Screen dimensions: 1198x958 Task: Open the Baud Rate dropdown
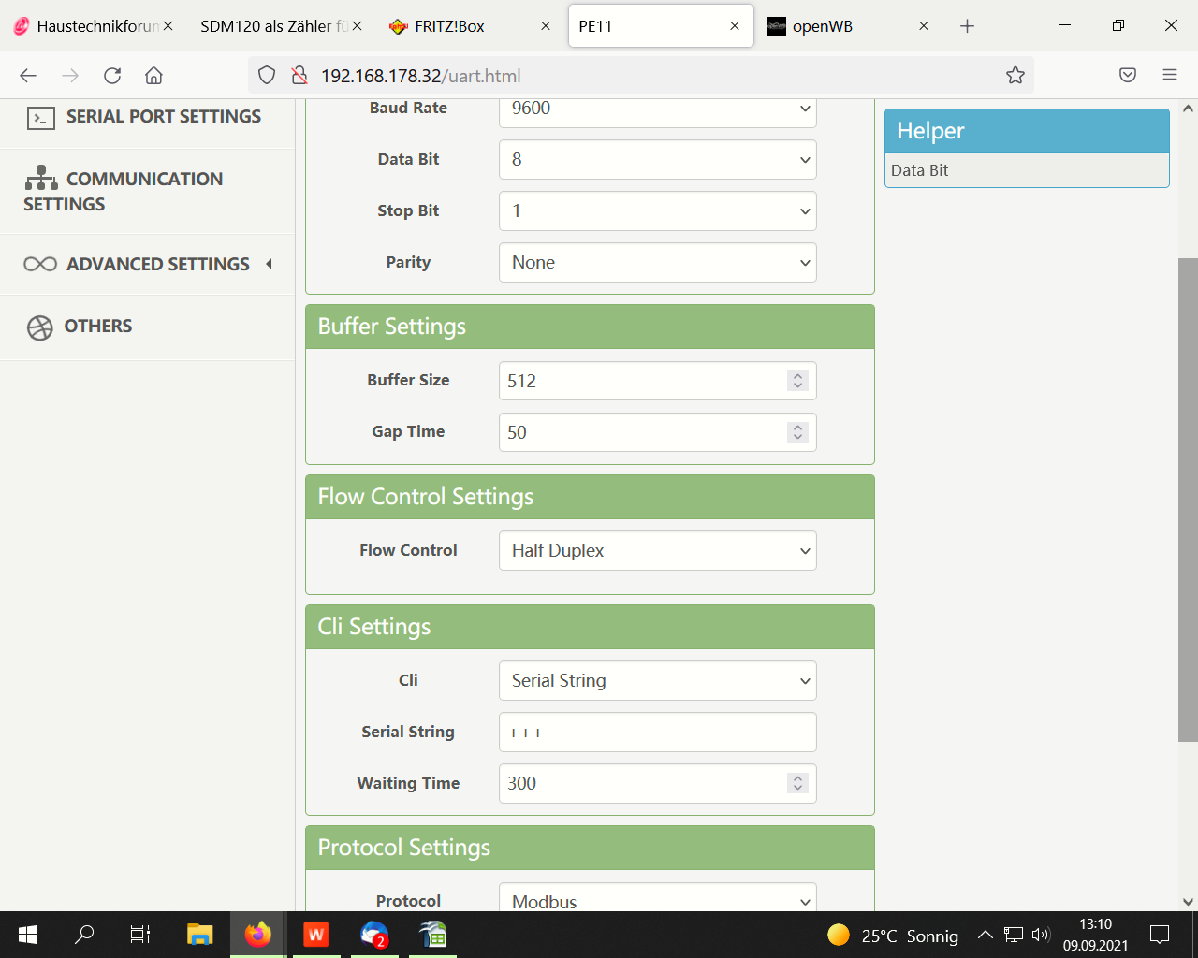point(657,109)
